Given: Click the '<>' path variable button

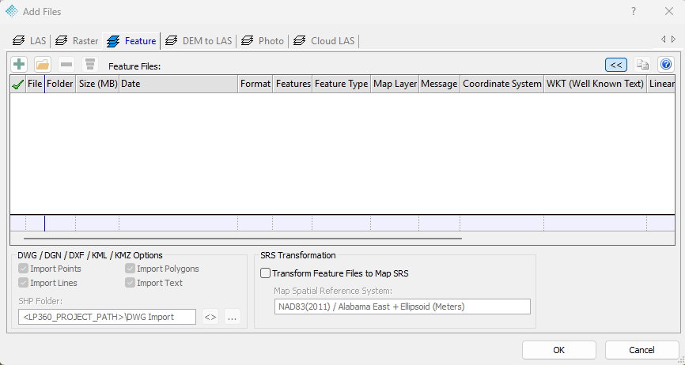Looking at the screenshot, I should pos(210,317).
